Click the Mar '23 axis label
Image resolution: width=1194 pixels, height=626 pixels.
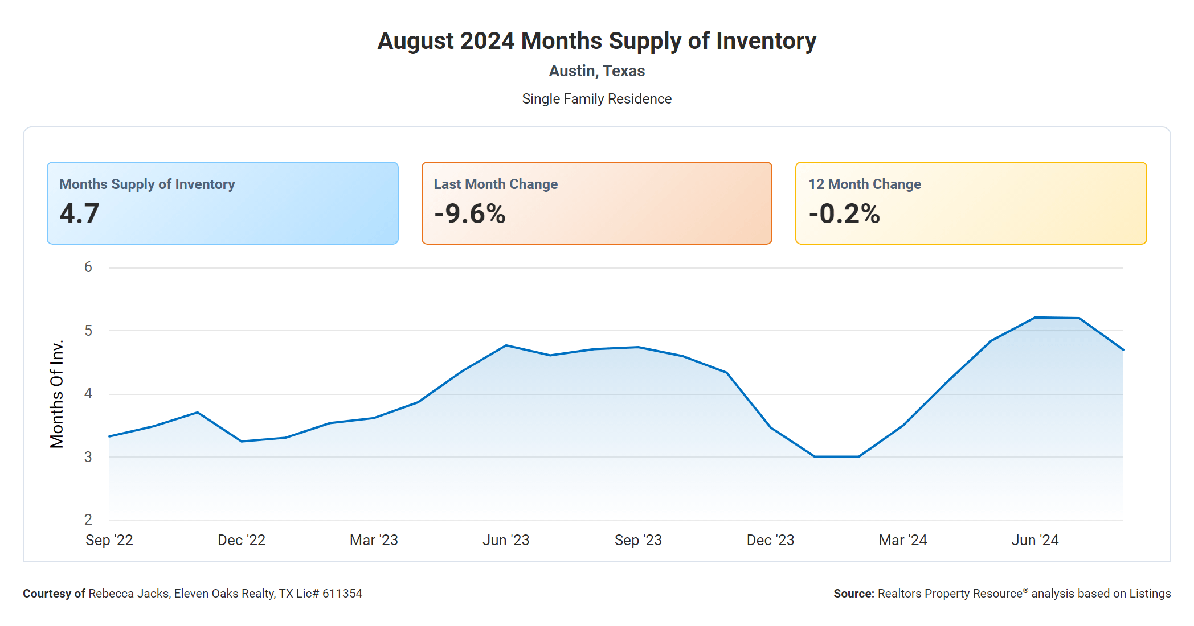pyautogui.click(x=374, y=540)
